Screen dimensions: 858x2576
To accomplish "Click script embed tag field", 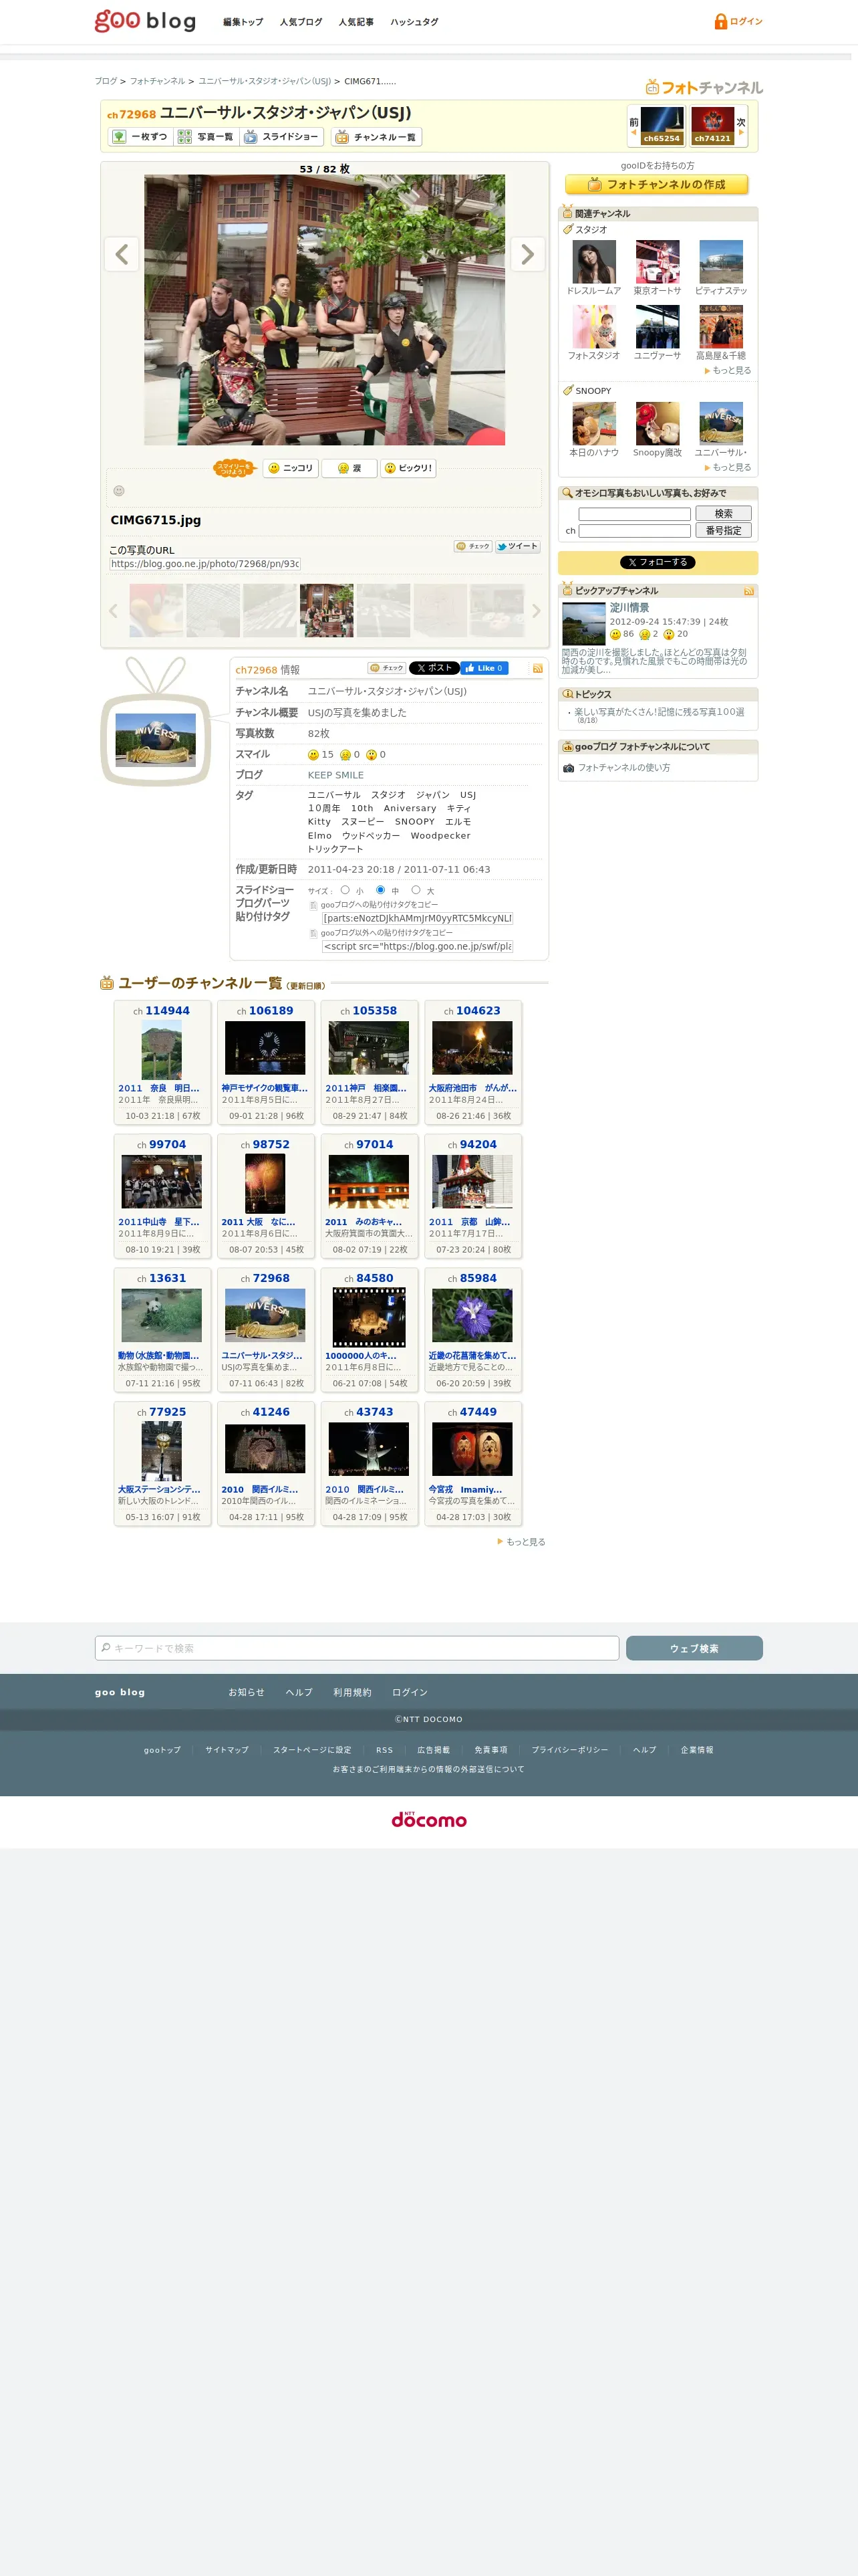I will (x=418, y=946).
